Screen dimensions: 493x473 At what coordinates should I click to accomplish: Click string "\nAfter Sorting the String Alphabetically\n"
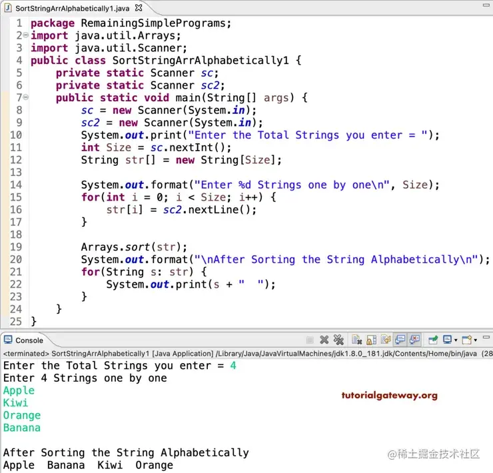click(336, 260)
